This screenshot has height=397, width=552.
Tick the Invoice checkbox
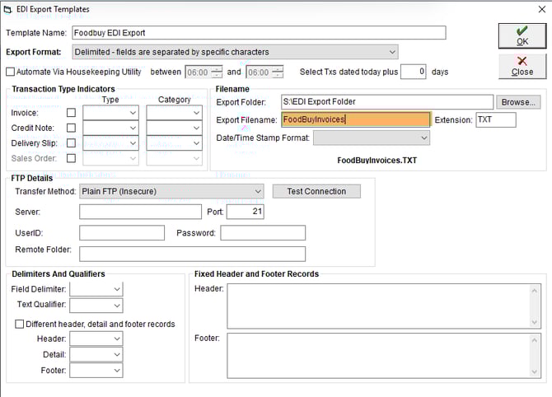tap(71, 113)
